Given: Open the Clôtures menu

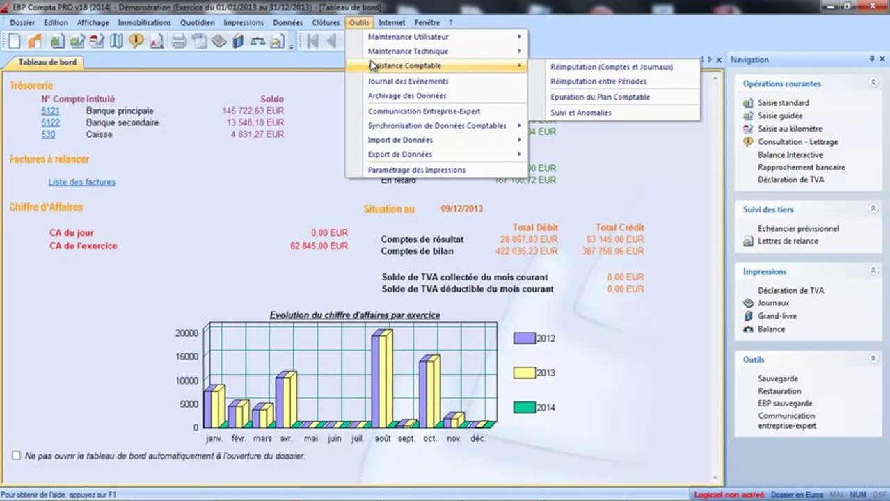Looking at the screenshot, I should (326, 22).
